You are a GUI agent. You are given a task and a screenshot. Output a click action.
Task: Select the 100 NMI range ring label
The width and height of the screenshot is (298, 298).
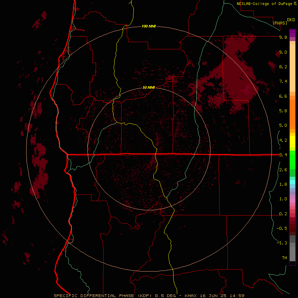[x=149, y=26]
